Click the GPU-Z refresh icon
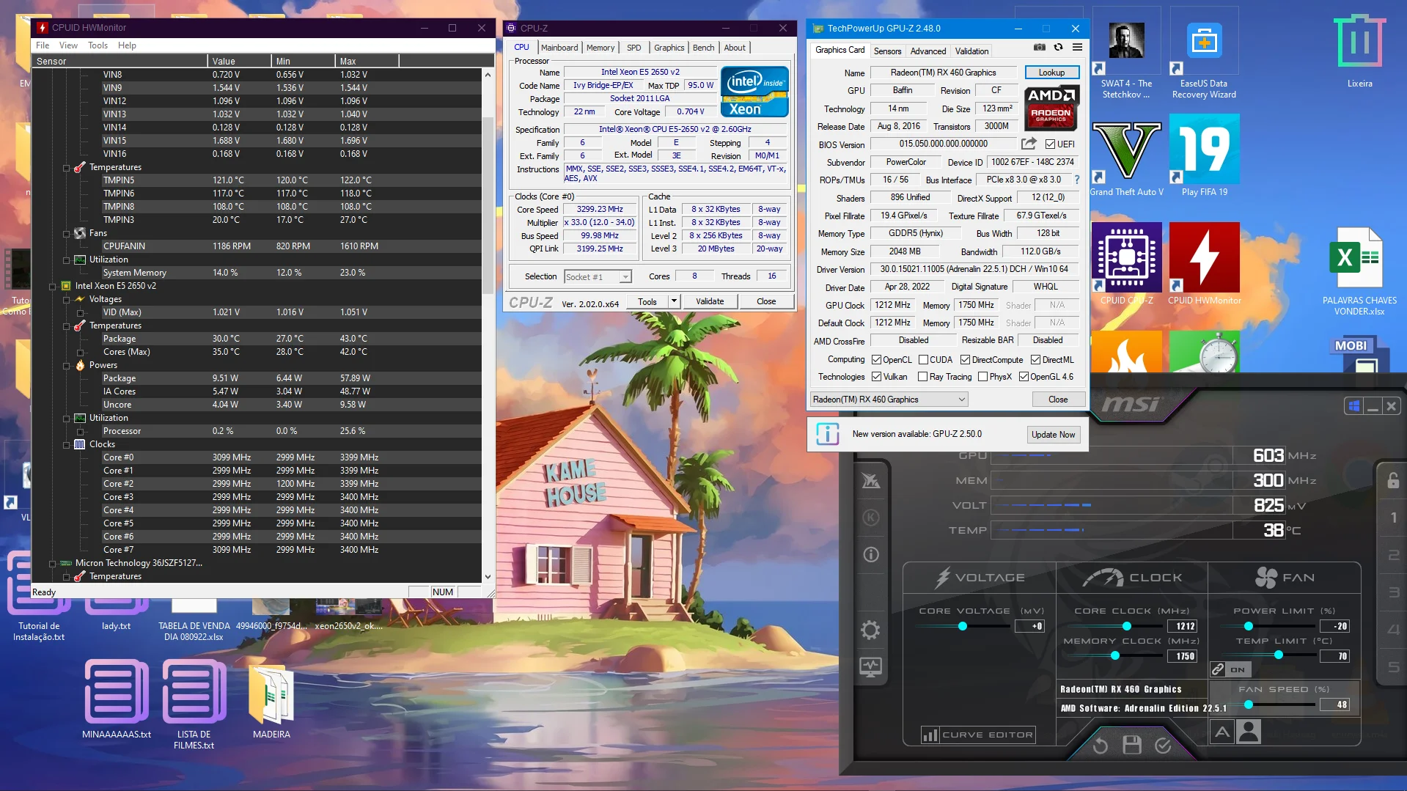The image size is (1407, 791). coord(1058,48)
